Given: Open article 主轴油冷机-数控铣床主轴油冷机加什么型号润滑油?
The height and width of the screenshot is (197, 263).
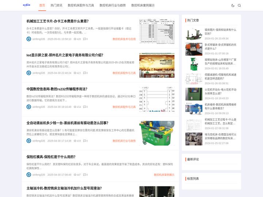Looking at the screenshot, I should (64, 188).
